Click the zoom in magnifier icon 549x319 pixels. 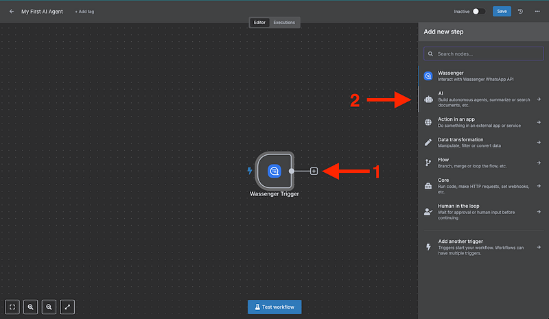31,307
